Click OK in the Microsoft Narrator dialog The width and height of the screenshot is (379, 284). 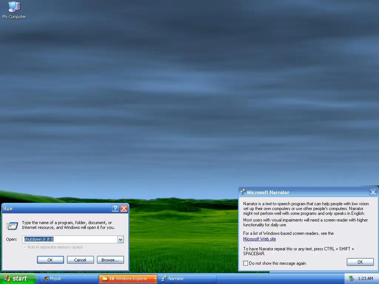coord(360,262)
